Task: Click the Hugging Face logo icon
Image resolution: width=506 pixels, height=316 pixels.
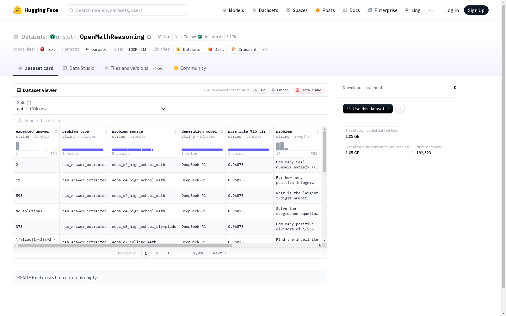Action: point(17,10)
